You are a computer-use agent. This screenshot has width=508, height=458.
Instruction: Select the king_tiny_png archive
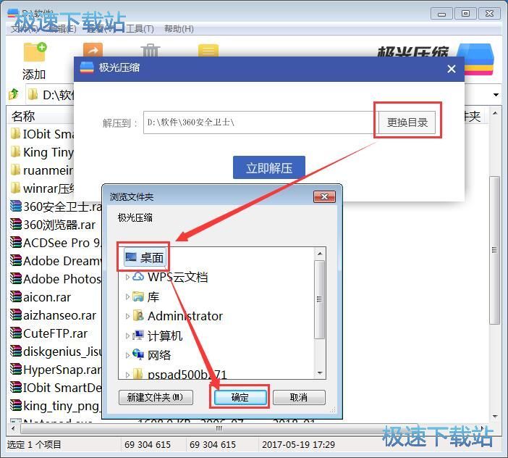(56, 406)
